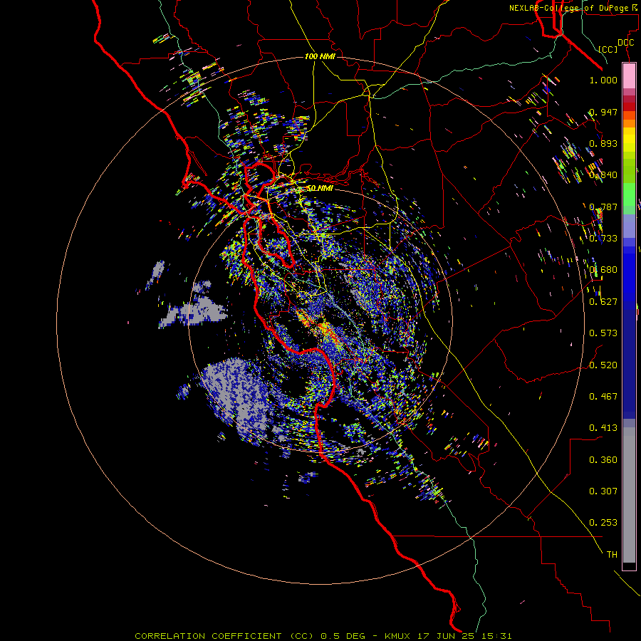
Task: Pick the gray segment of the color bar
Action: [629, 495]
